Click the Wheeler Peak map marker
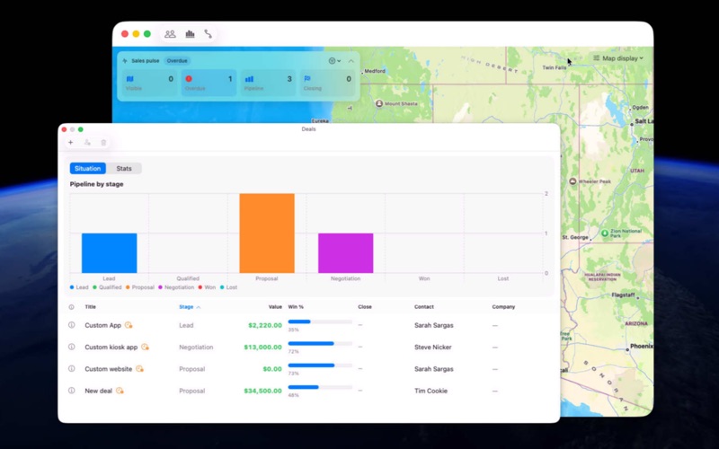Viewport: 719px width, 449px height. (x=573, y=181)
